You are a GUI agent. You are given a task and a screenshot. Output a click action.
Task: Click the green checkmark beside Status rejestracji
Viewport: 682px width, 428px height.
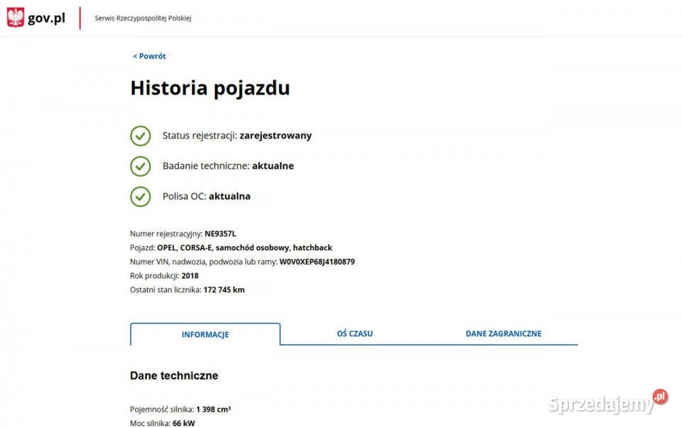(x=140, y=136)
